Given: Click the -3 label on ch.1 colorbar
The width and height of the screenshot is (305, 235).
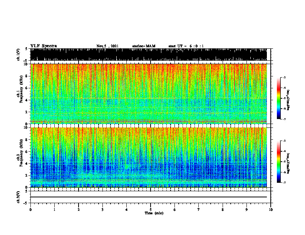Looking at the screenshot, I should click(284, 77).
